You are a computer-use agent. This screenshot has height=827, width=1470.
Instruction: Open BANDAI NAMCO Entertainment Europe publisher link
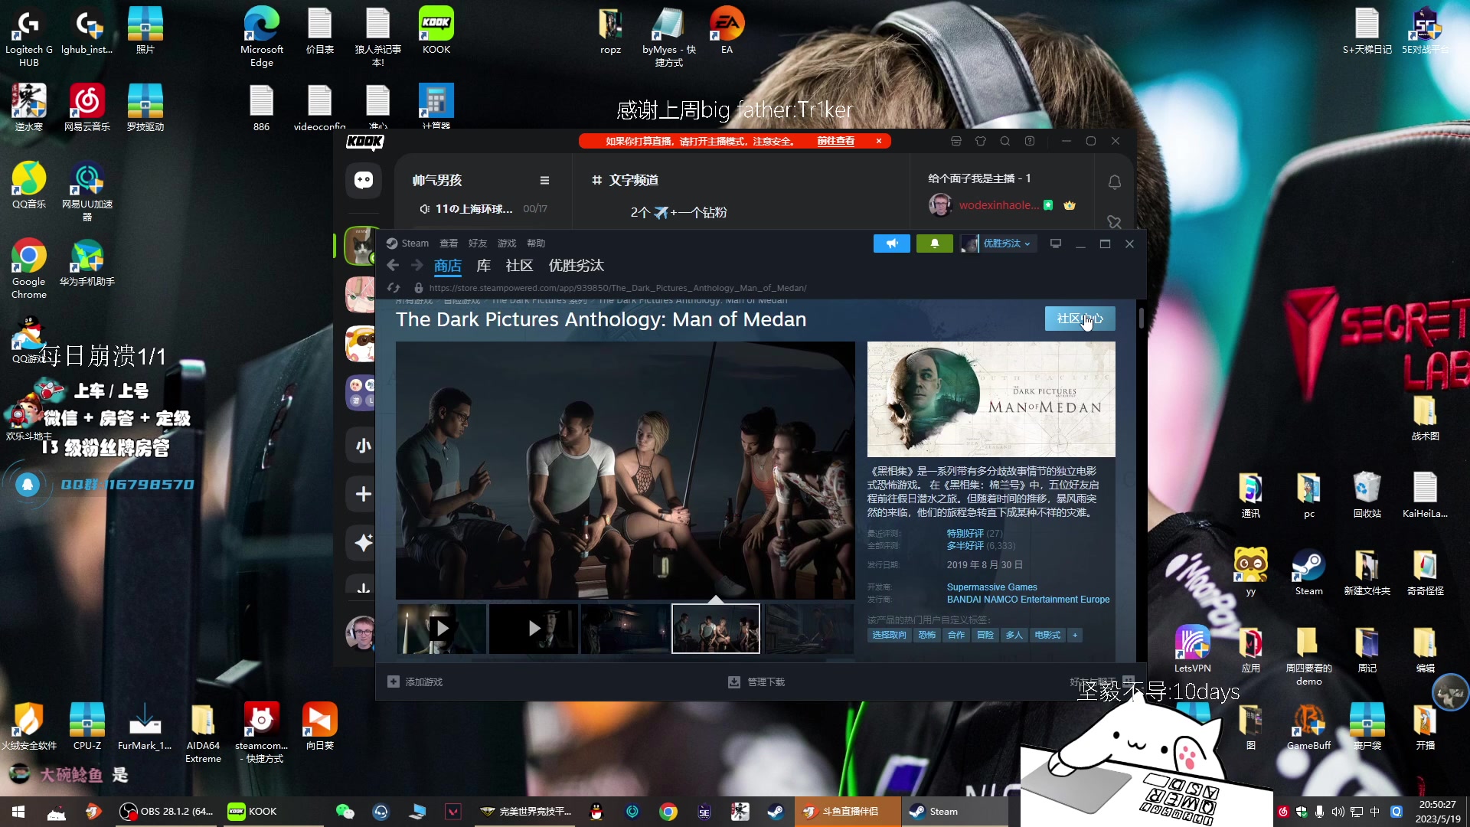(x=1027, y=600)
